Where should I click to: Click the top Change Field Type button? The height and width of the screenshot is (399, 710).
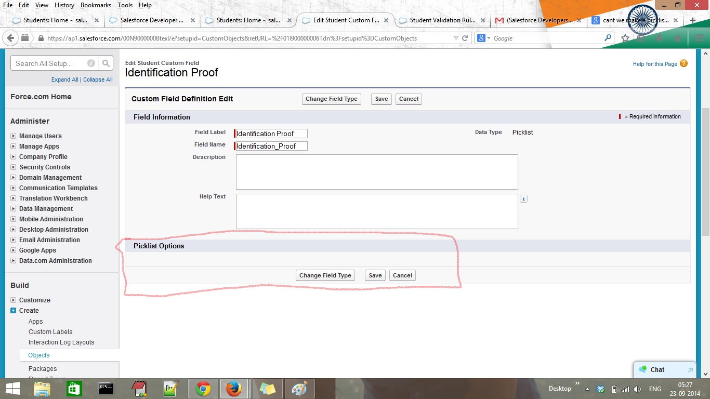(x=332, y=99)
